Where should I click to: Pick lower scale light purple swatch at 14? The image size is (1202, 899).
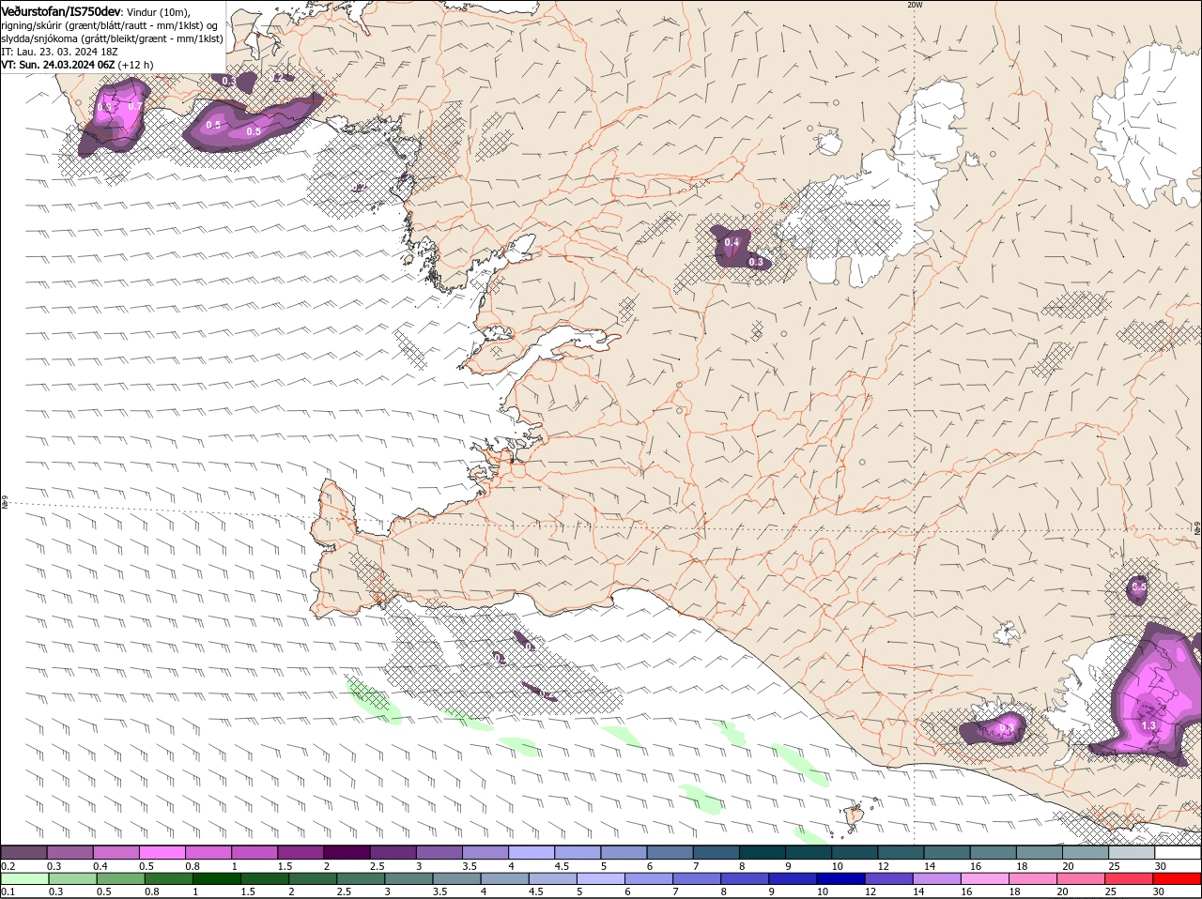point(935,879)
